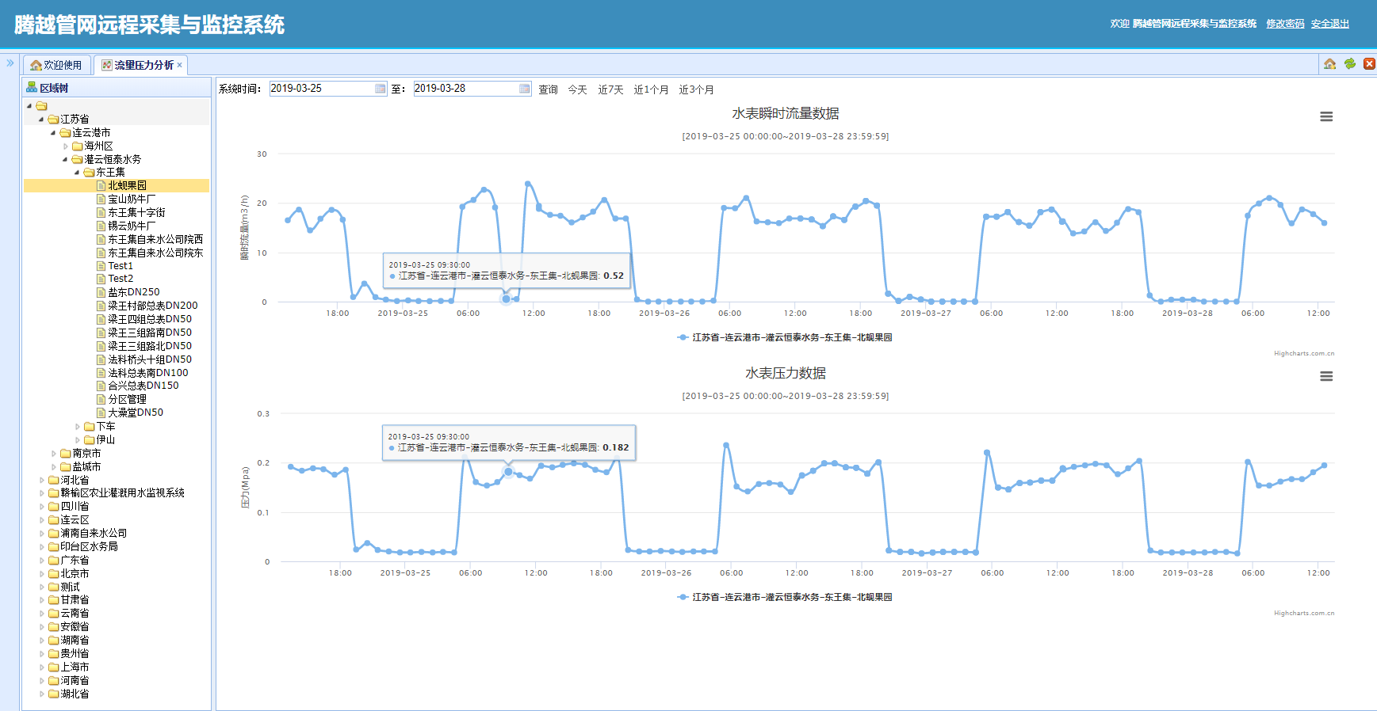Click the 修改密码 link
The image size is (1377, 711).
click(x=1285, y=24)
